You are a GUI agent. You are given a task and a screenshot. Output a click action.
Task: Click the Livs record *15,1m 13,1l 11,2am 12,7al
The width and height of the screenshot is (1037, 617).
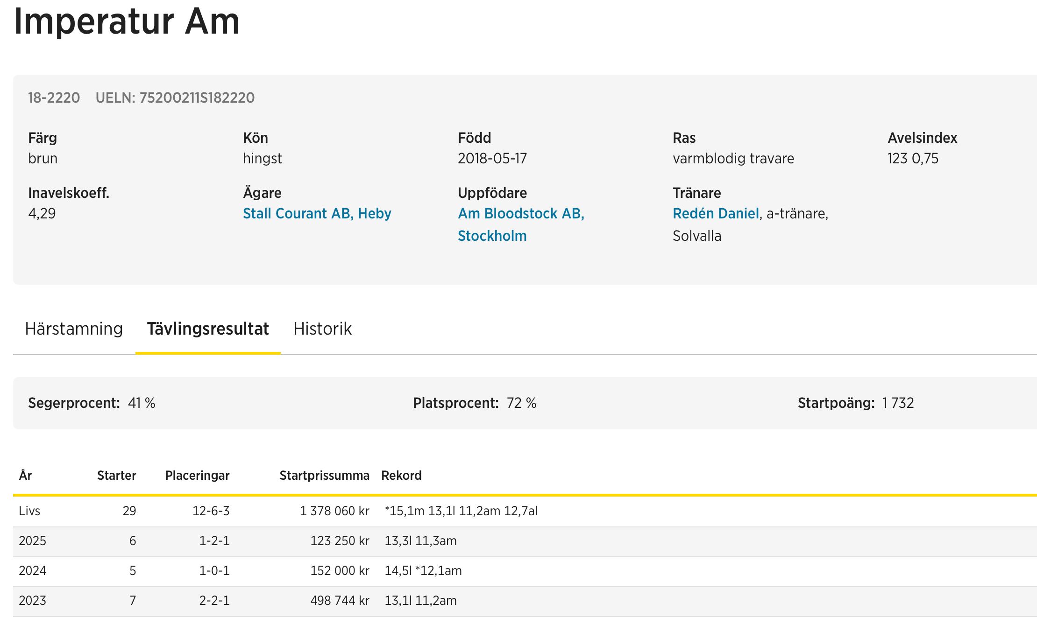(461, 511)
